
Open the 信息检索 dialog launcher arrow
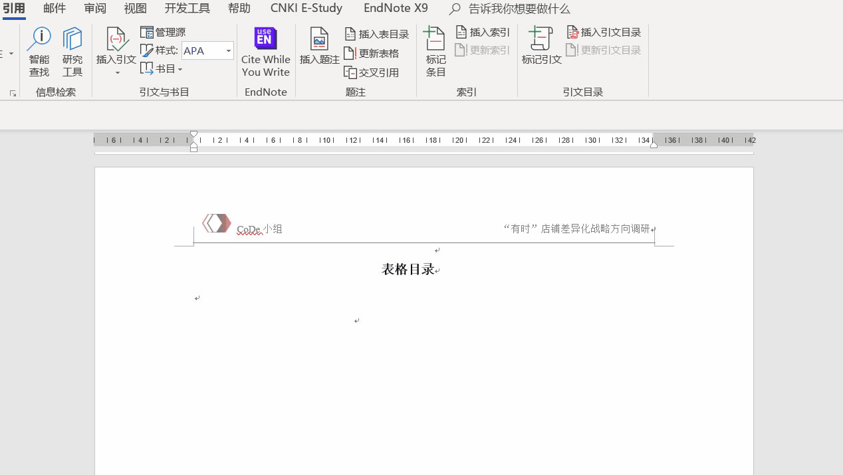pos(12,93)
